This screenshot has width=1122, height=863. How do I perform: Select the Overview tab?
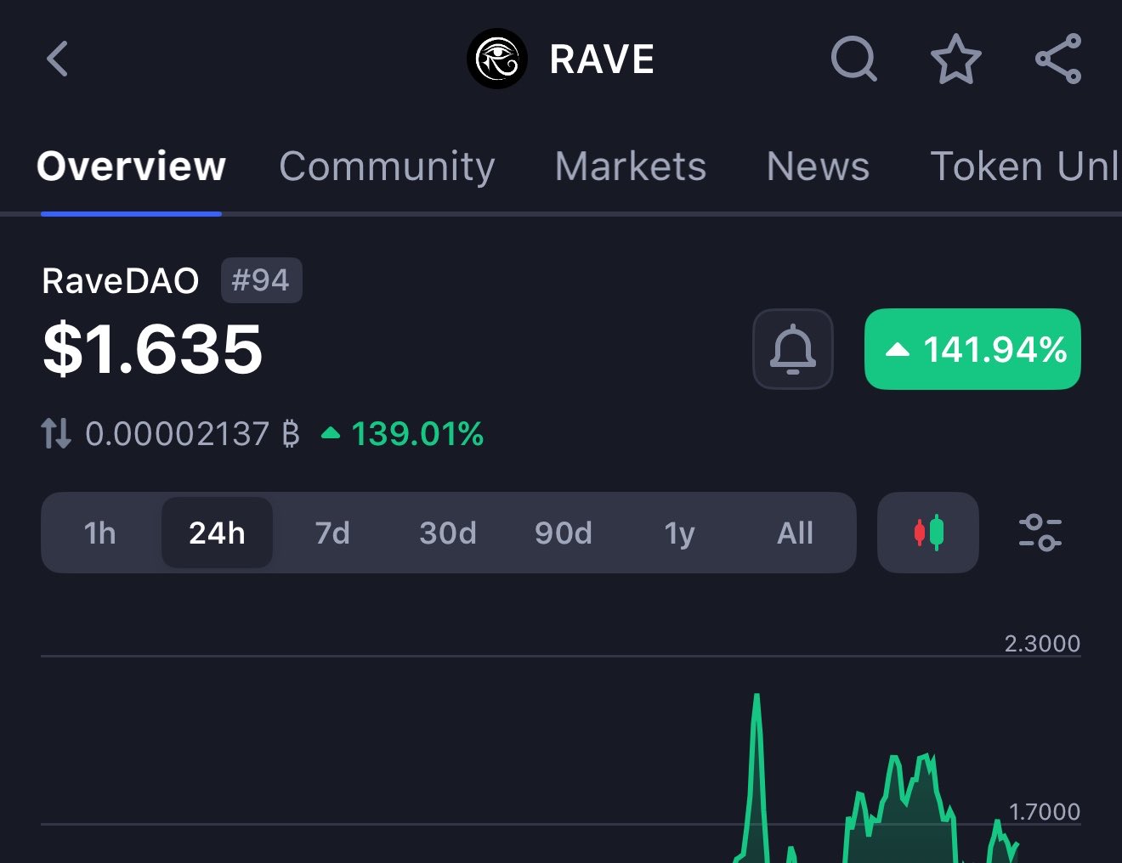point(132,166)
